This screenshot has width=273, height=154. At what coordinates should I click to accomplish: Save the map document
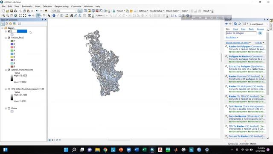click(x=12, y=11)
